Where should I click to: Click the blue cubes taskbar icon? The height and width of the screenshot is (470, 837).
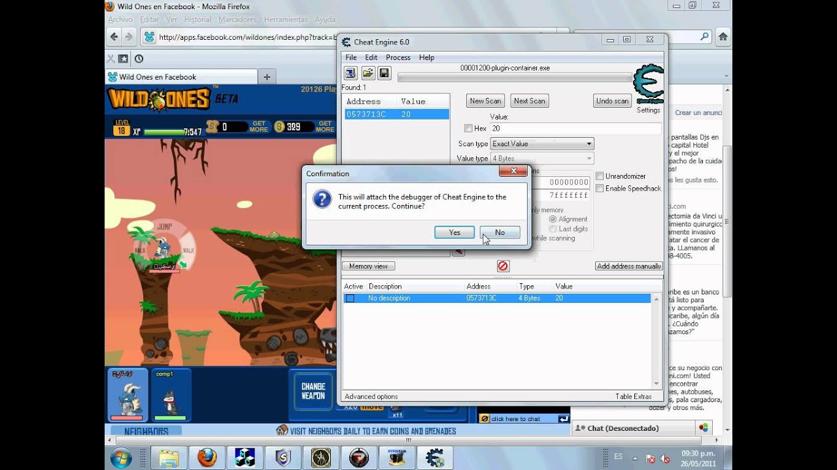coord(245,458)
